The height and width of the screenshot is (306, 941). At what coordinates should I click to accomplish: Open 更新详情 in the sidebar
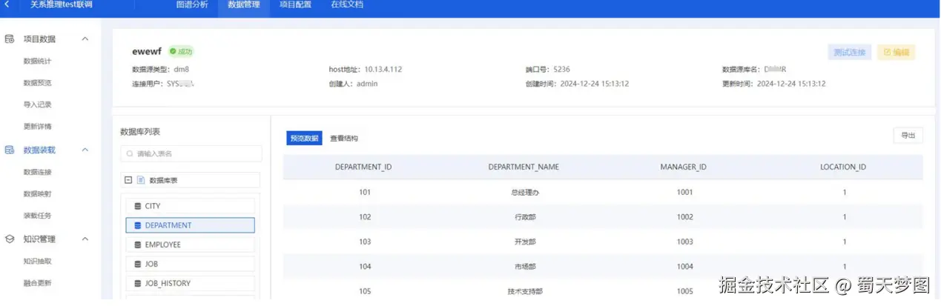pyautogui.click(x=38, y=126)
